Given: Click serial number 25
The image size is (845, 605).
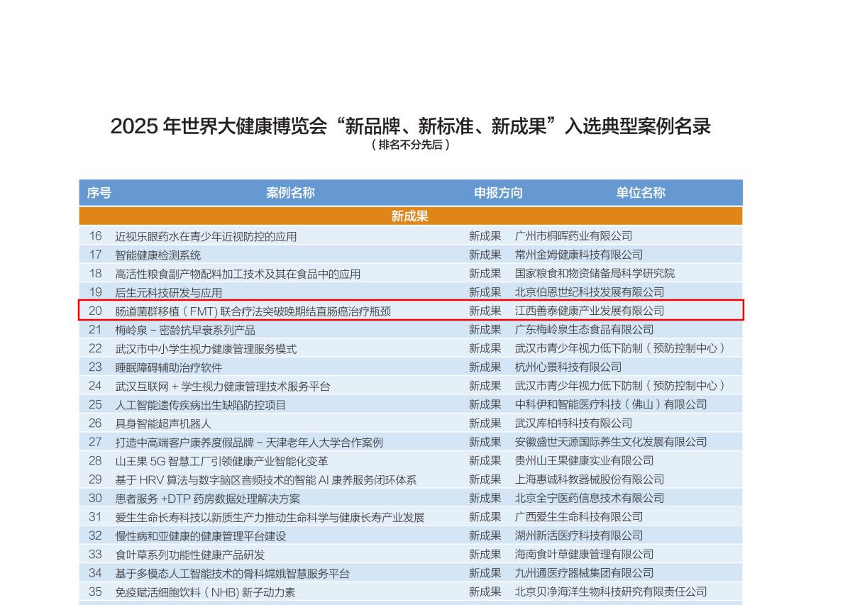Looking at the screenshot, I should [x=95, y=404].
